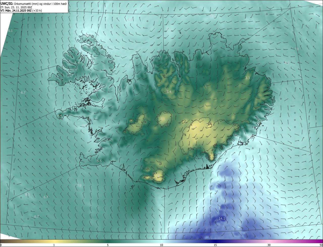Click the 15 tick on the colour scale

215,245
